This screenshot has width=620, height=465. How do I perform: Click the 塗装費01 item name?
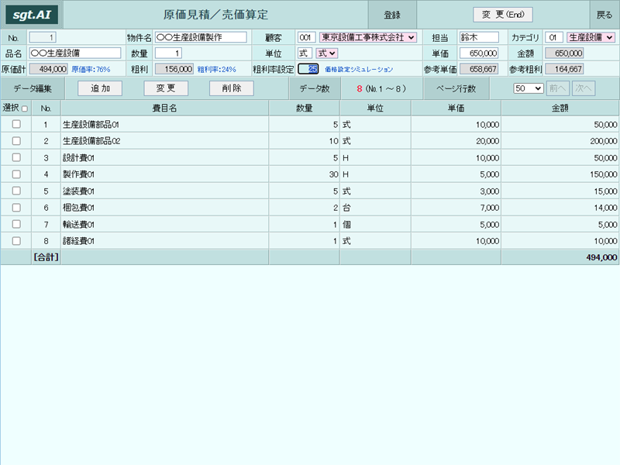click(79, 191)
